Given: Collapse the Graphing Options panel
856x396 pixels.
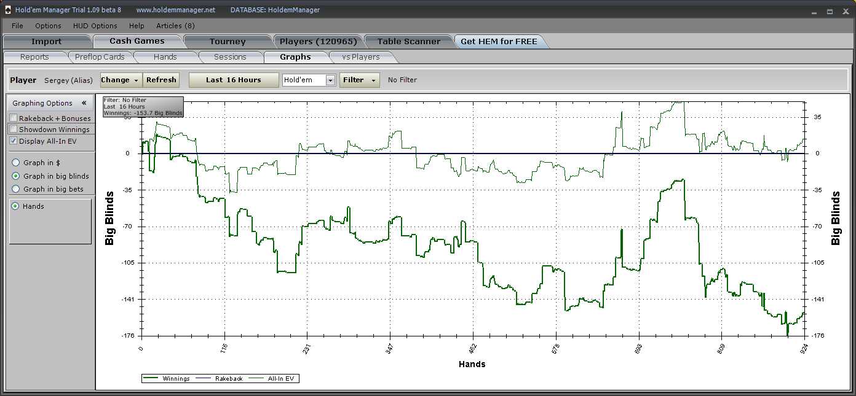Looking at the screenshot, I should click(84, 103).
